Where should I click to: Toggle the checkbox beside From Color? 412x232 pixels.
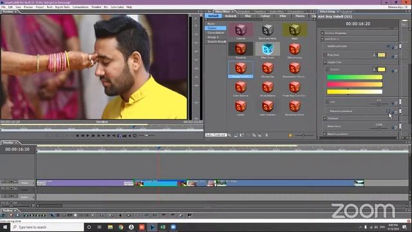(x=325, y=55)
